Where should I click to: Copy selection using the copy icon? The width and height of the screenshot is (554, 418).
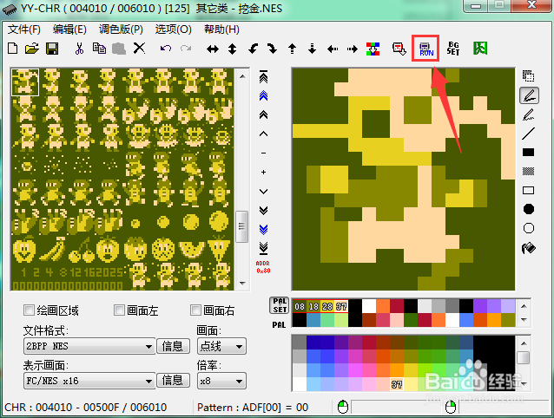point(99,49)
